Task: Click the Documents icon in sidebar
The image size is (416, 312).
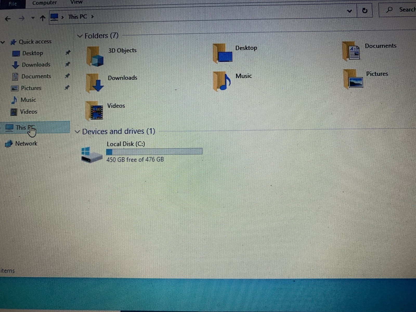Action: click(x=15, y=77)
